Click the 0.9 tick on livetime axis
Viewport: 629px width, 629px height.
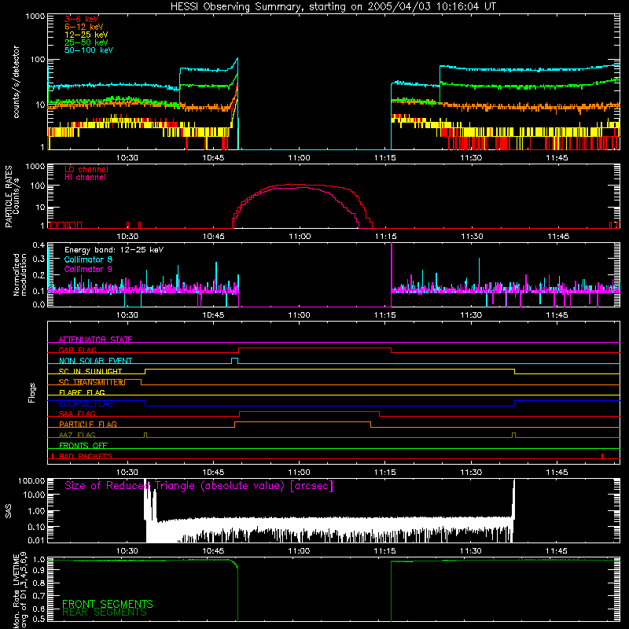(x=39, y=568)
